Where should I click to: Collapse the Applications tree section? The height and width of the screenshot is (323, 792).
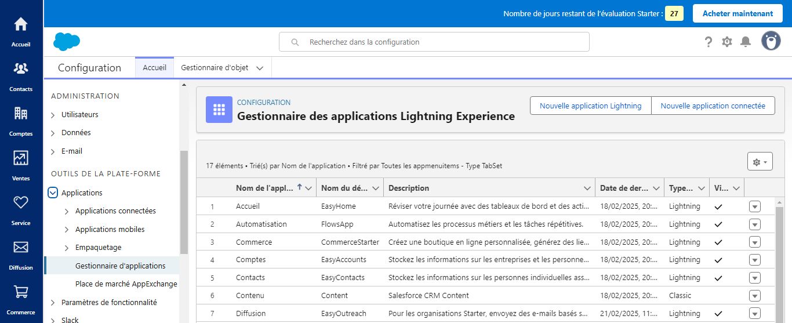pyautogui.click(x=53, y=193)
